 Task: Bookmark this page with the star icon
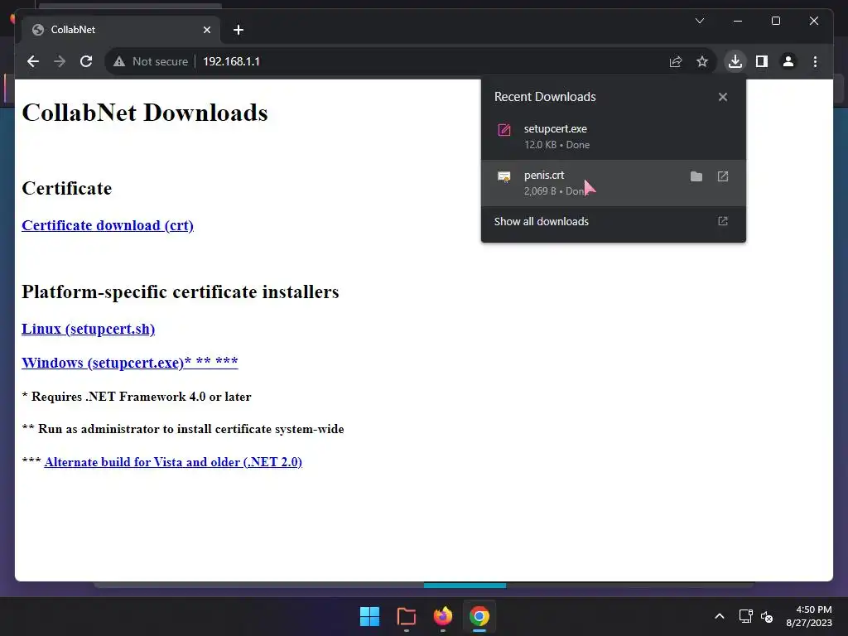pos(702,61)
